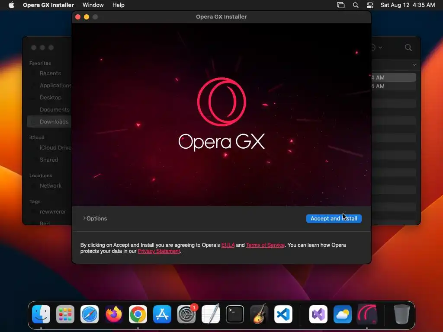Launch Safari from the Dock

click(x=90, y=314)
